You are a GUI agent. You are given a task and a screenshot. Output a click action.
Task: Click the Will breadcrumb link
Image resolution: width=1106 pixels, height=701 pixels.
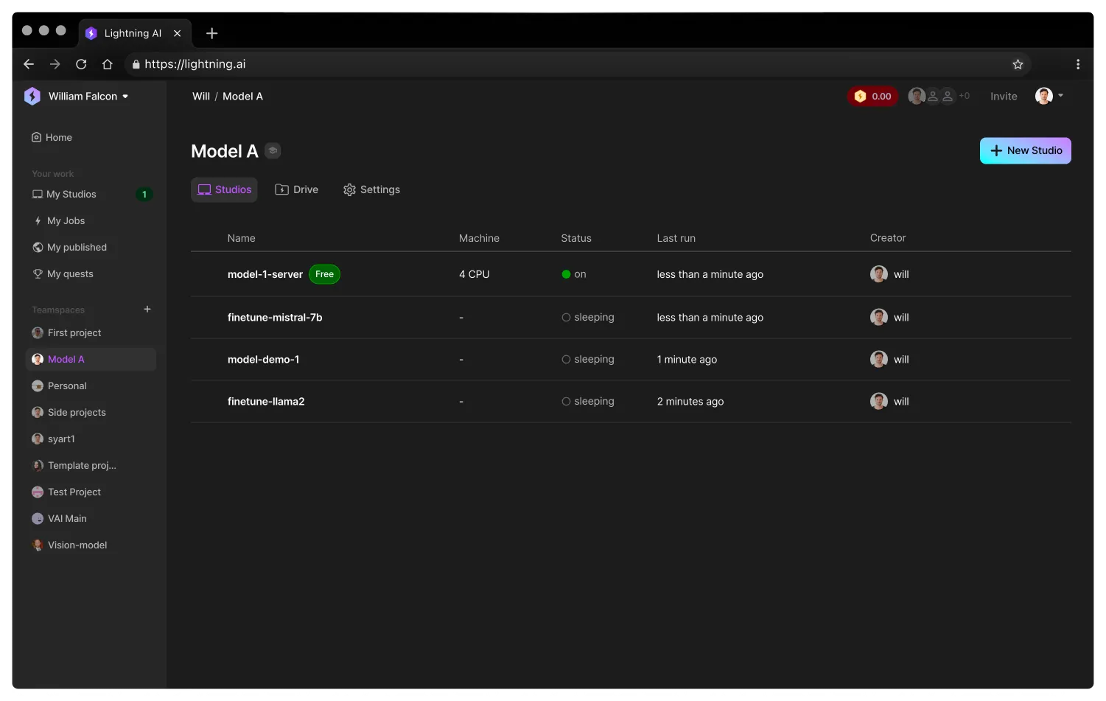pos(201,97)
